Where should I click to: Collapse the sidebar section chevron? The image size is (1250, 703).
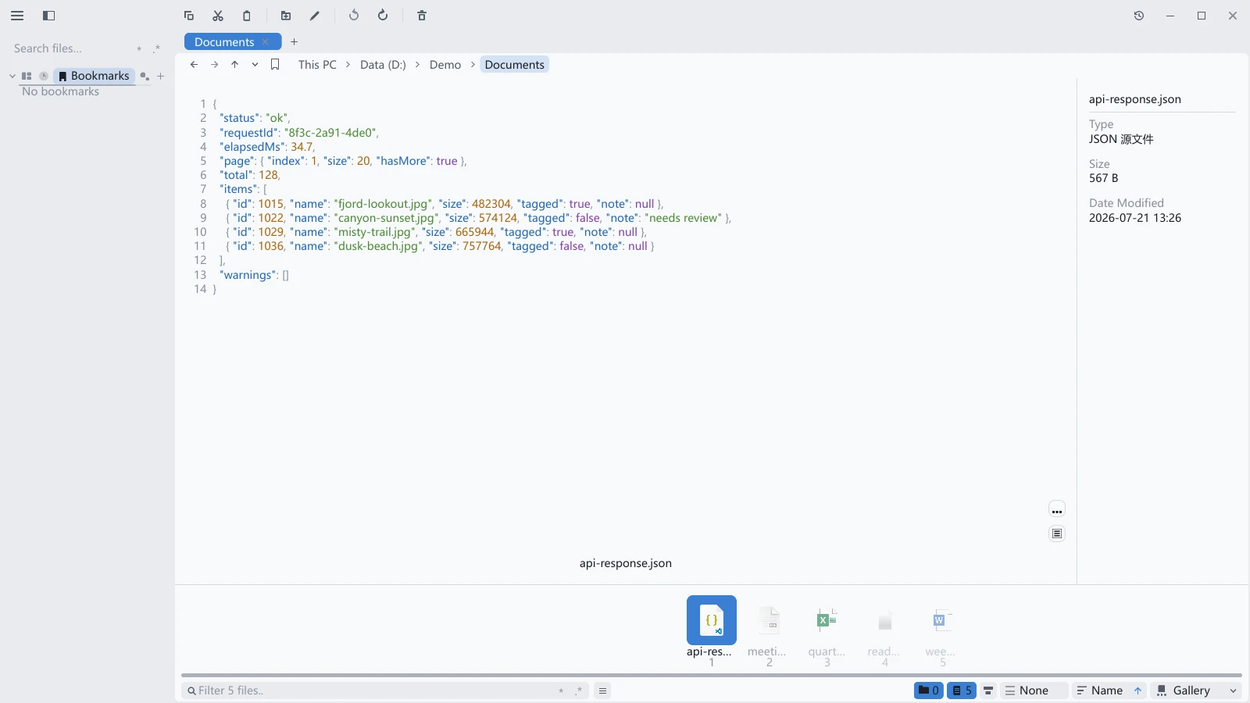point(12,76)
